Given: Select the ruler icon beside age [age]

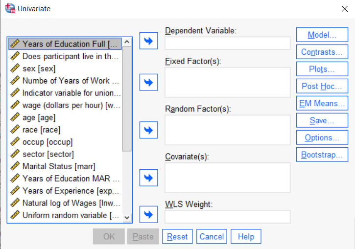Looking at the screenshot, I should tap(15, 117).
